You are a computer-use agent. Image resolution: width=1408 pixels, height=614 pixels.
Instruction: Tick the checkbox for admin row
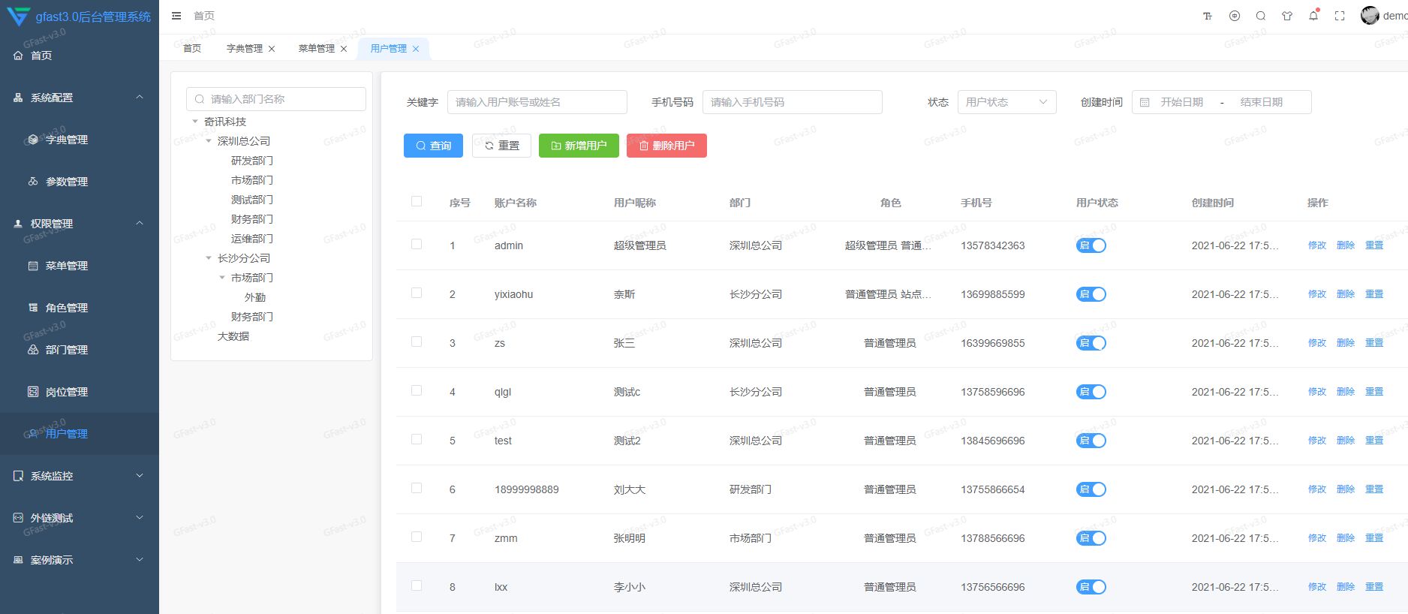click(417, 244)
